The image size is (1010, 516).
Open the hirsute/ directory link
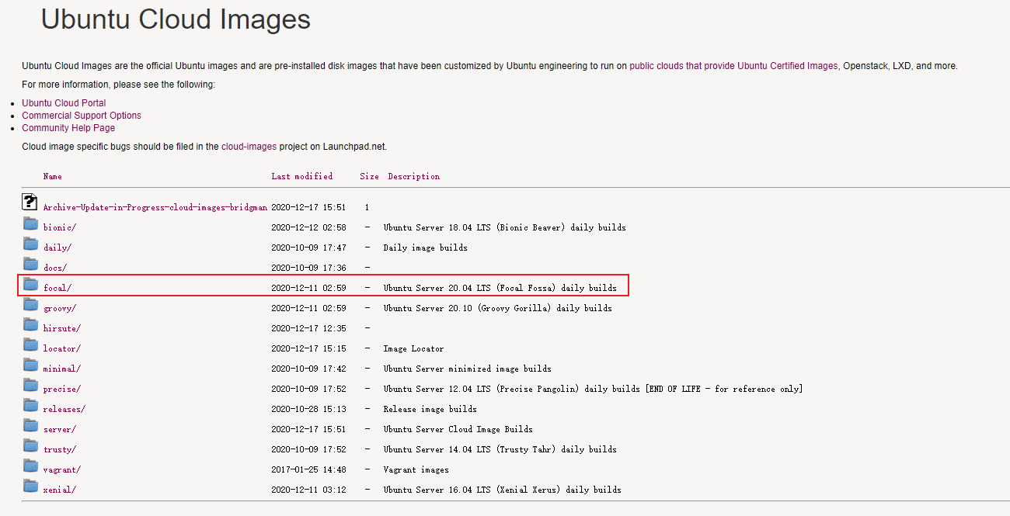tap(62, 328)
